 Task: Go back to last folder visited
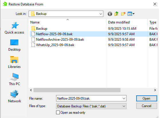[x=110, y=14]
